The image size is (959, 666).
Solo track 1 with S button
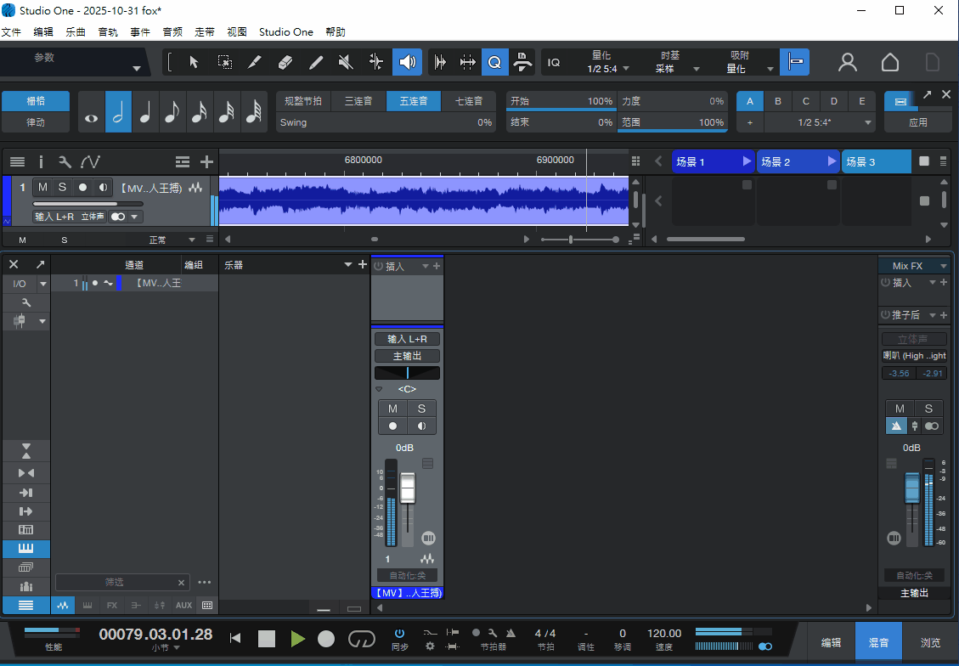pos(62,187)
